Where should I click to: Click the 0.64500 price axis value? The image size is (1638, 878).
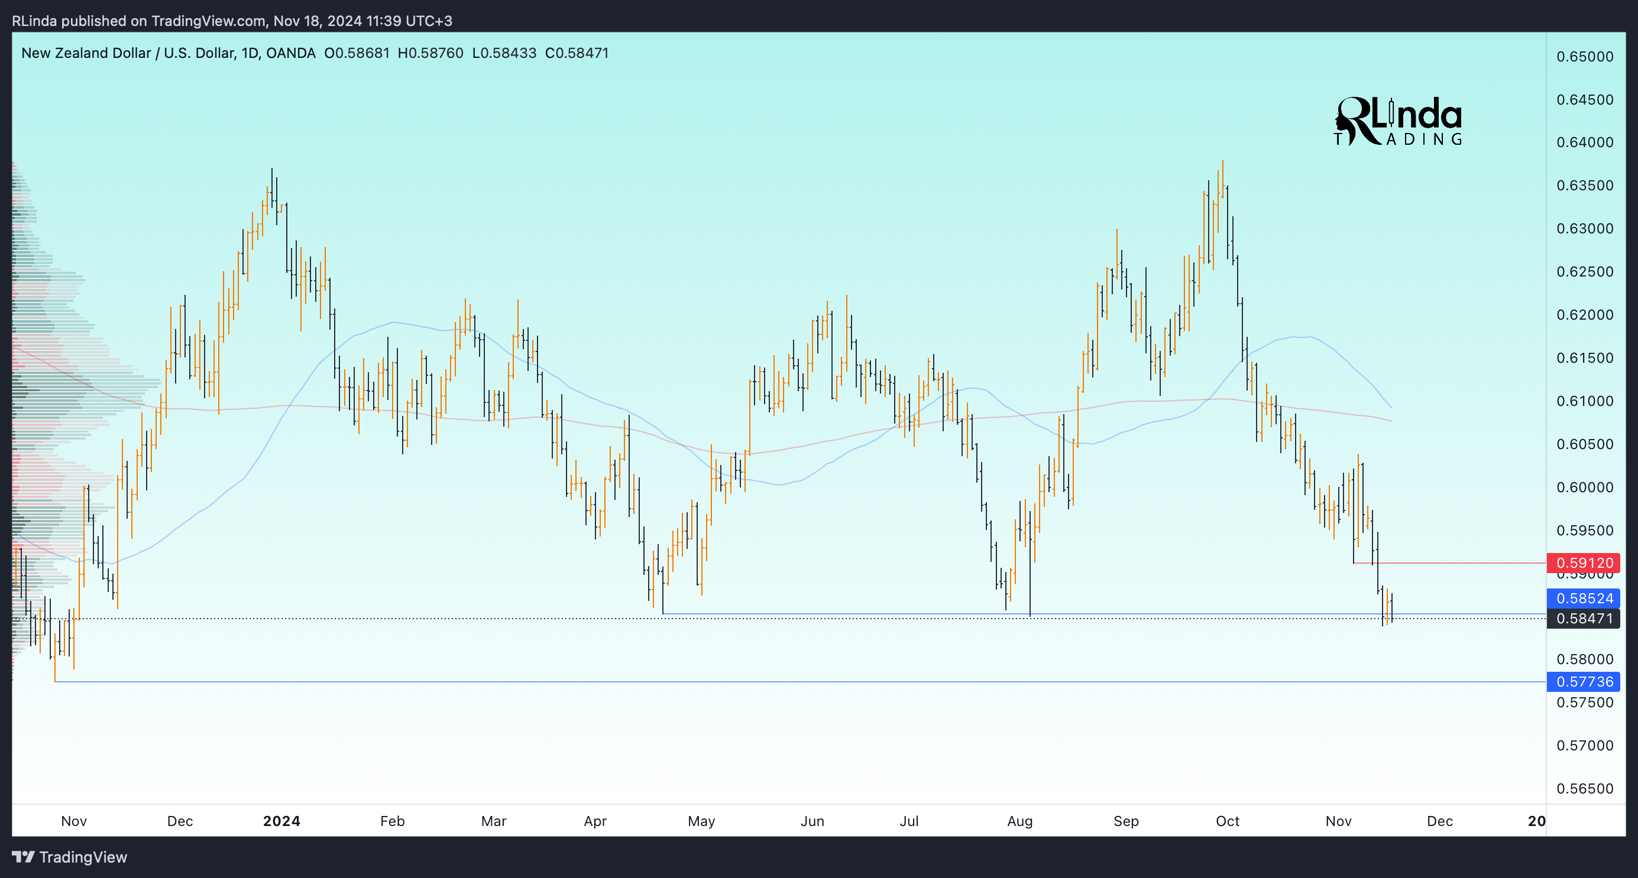coord(1585,100)
